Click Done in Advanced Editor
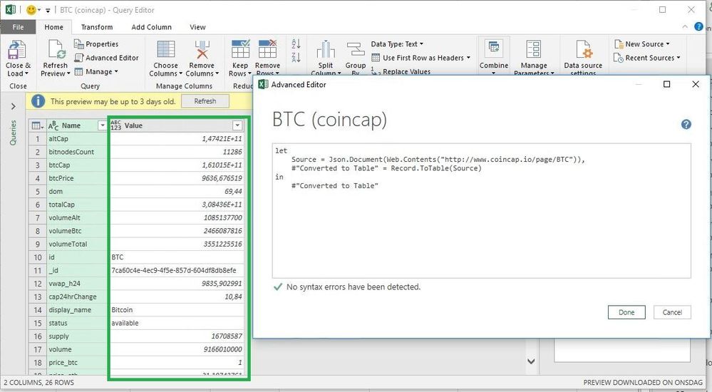712x392 pixels. pos(626,312)
